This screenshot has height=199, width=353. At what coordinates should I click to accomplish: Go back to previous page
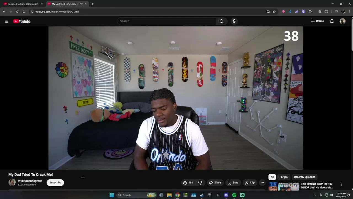[x=4, y=12]
